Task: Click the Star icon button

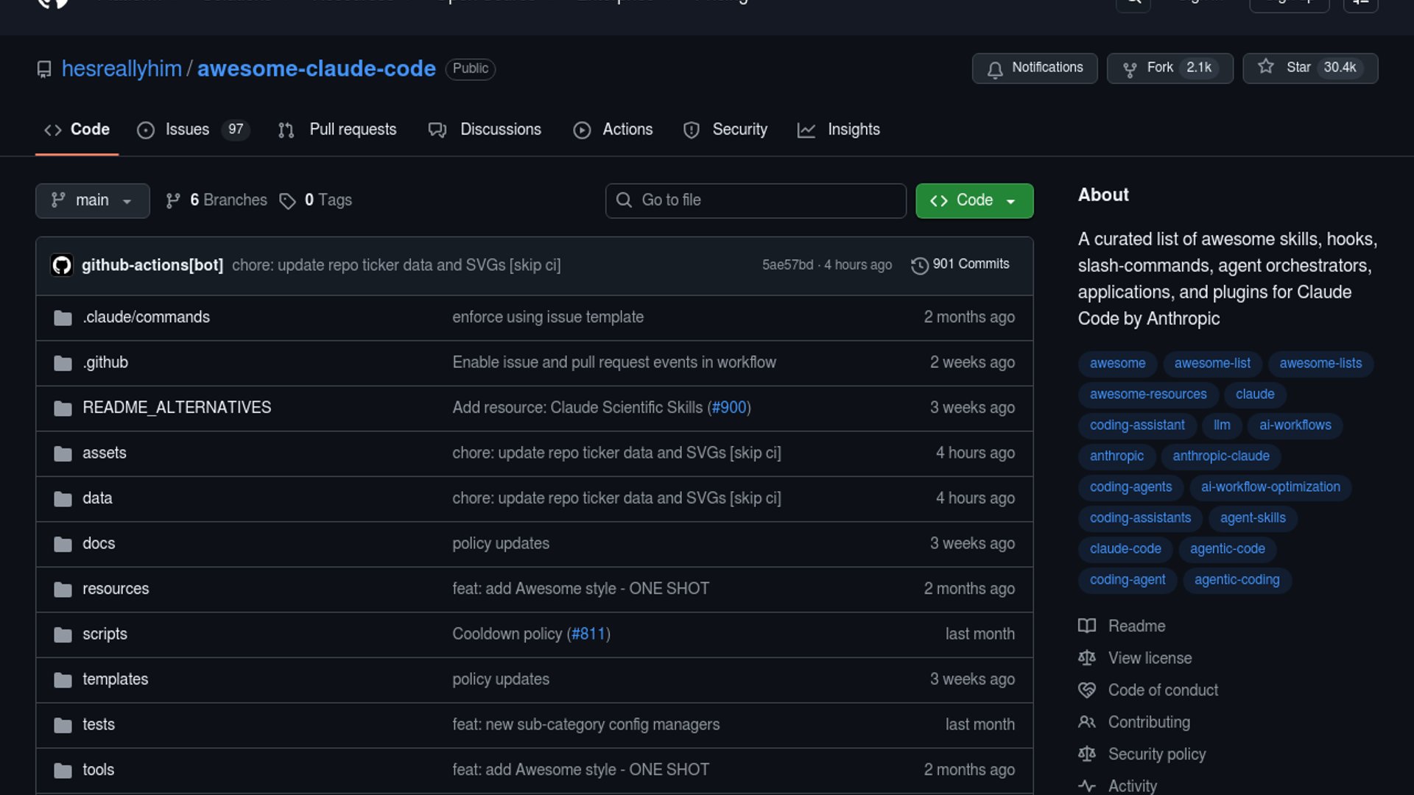Action: pos(1266,67)
